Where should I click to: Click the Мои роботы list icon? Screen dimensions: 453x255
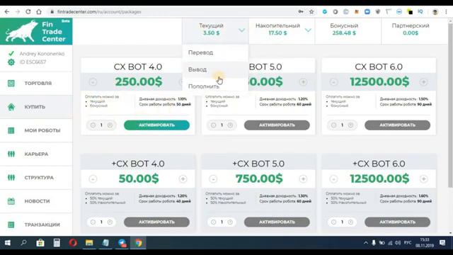(11, 130)
